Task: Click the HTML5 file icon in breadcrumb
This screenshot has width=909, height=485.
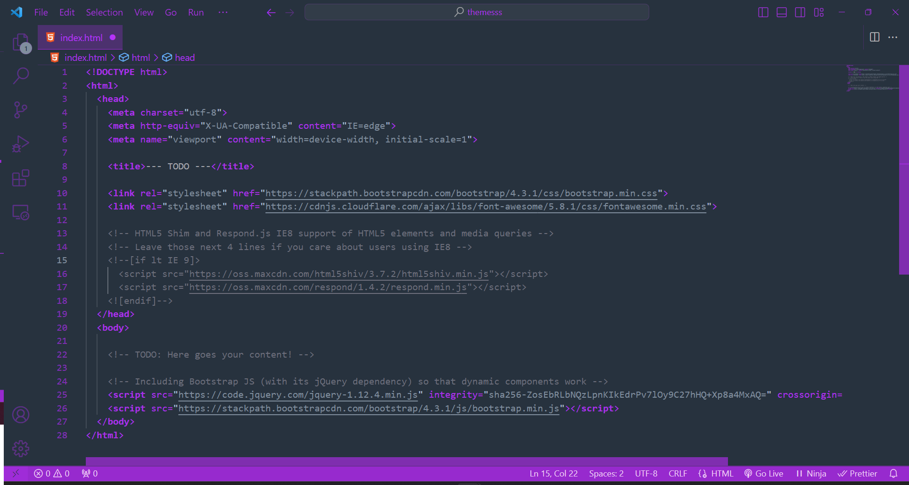Action: click(55, 58)
